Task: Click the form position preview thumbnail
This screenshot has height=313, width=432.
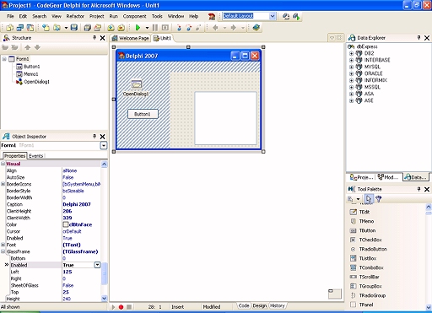Action: pos(335,294)
